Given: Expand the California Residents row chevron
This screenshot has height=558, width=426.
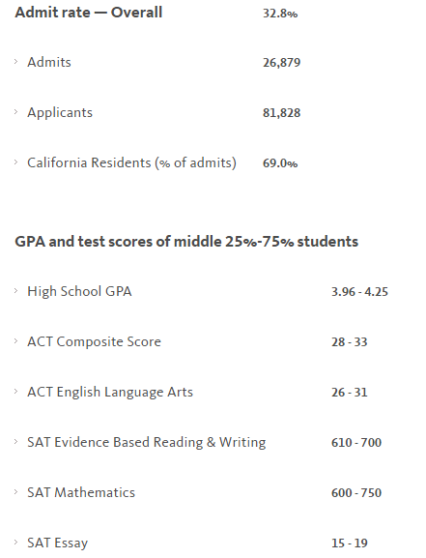Looking at the screenshot, I should [16, 162].
